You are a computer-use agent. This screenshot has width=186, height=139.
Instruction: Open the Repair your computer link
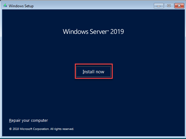click(28, 121)
